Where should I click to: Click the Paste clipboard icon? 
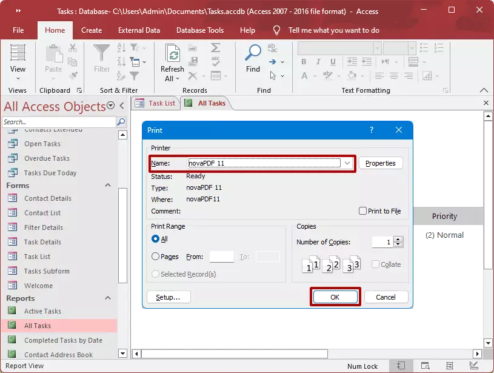53,54
